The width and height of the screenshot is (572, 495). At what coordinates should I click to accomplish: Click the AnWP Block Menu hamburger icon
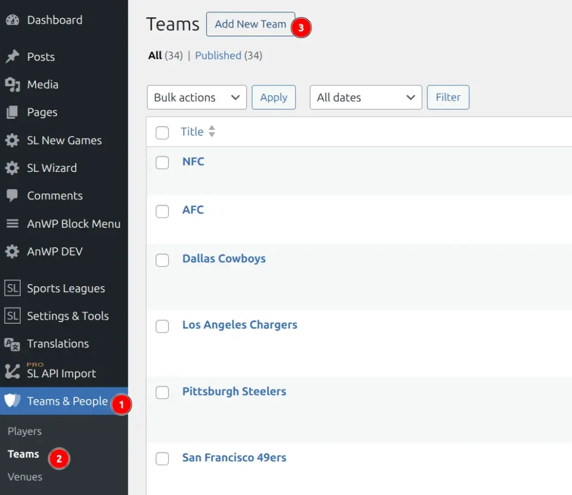point(12,223)
